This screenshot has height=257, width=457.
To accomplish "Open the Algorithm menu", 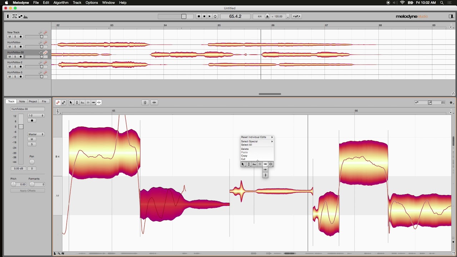I will point(61,2).
